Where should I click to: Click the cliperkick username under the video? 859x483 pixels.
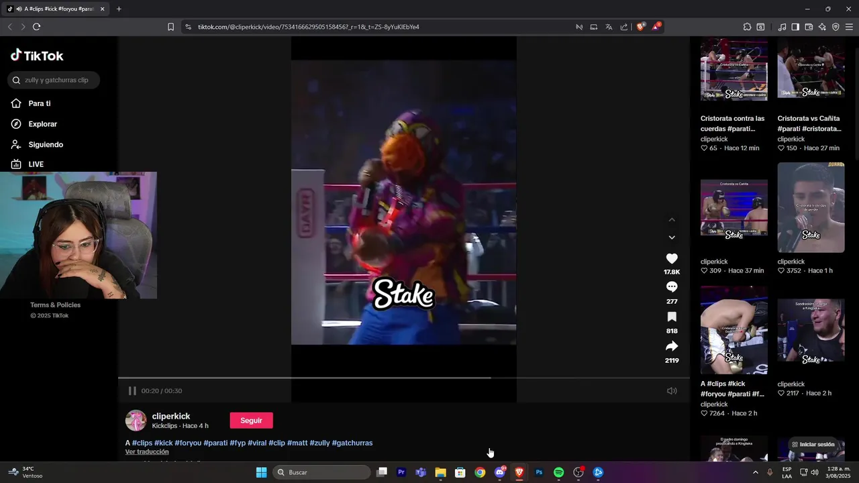171,416
